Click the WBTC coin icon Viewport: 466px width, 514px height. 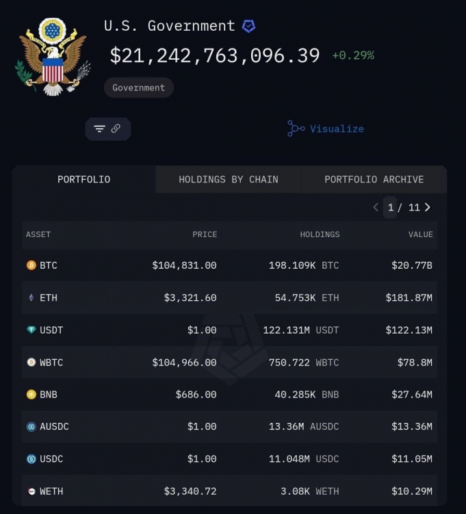(31, 362)
